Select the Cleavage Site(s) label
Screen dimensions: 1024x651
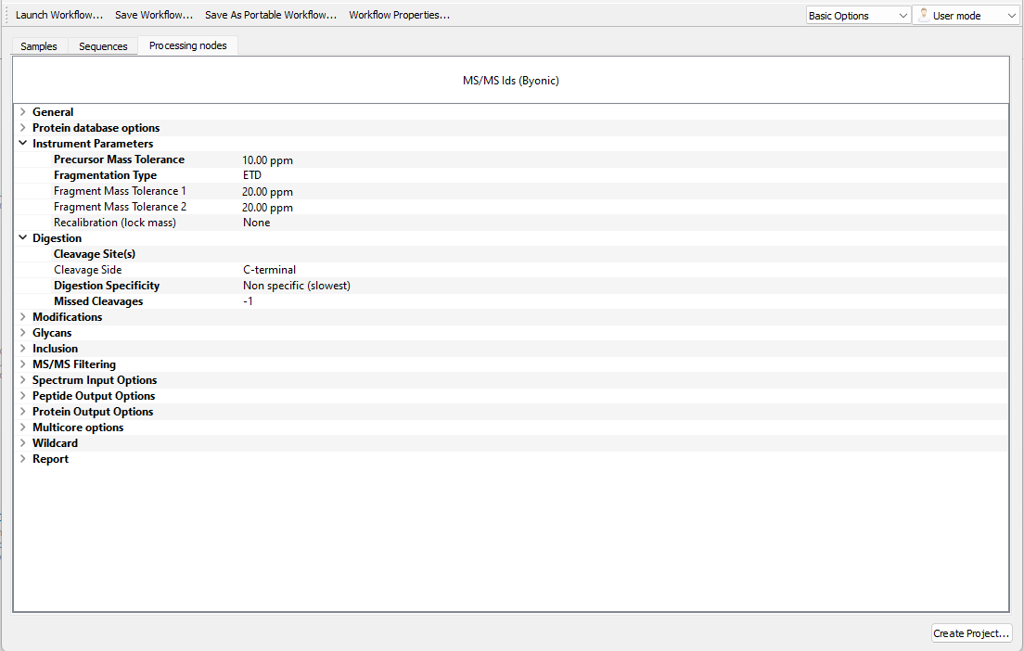click(x=95, y=254)
